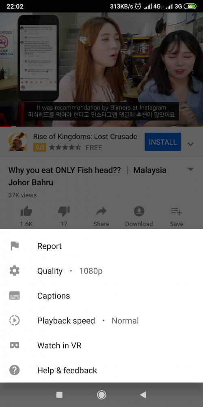Screen dimensions: 203x407
Task: Seek on the video progress bar
Action: coord(101,127)
